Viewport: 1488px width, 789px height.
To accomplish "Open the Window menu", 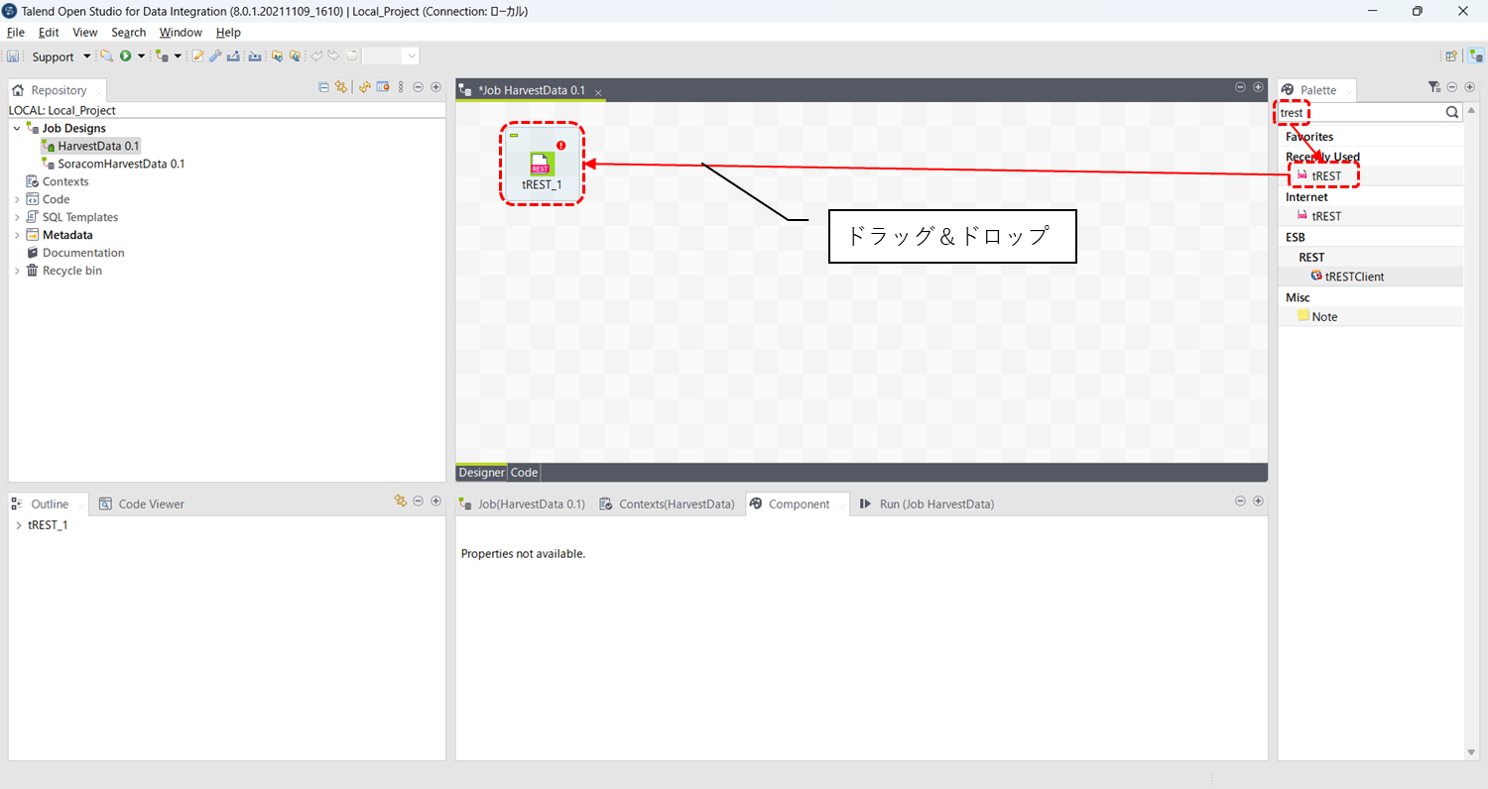I will pyautogui.click(x=181, y=33).
